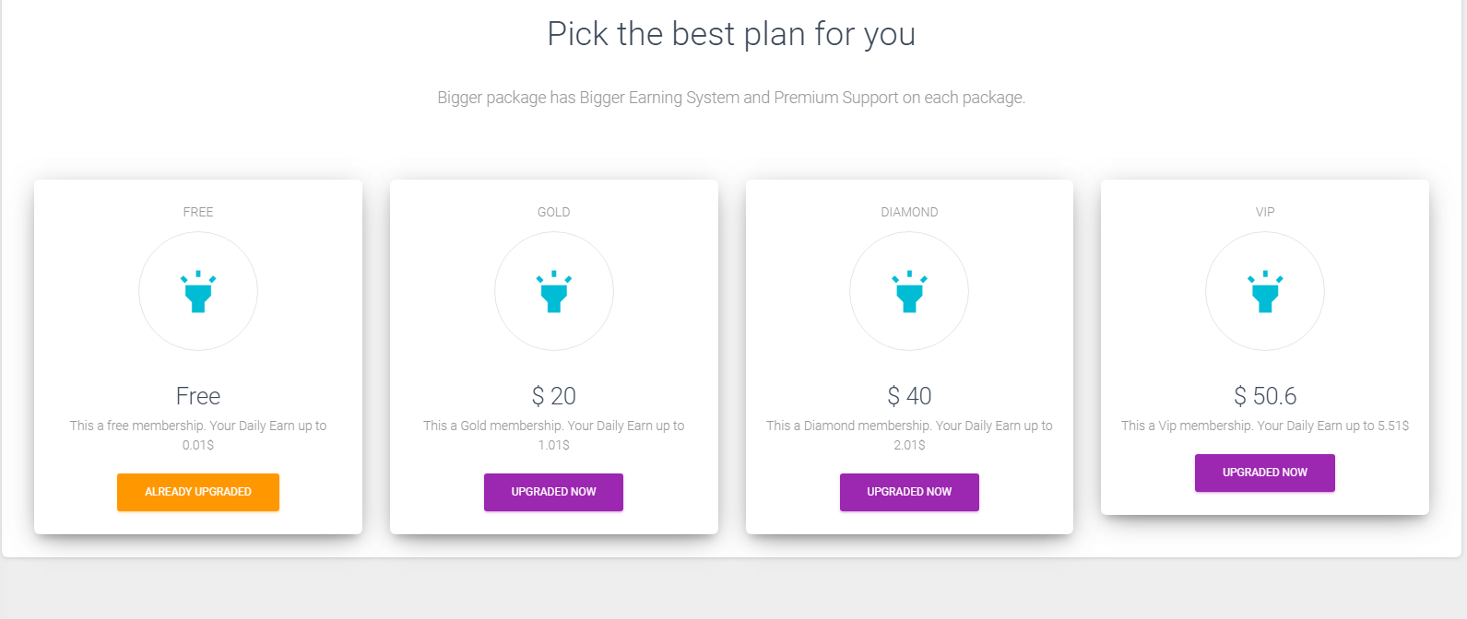Select the GOLD plan label
Screen dimensions: 1467x619
[554, 212]
